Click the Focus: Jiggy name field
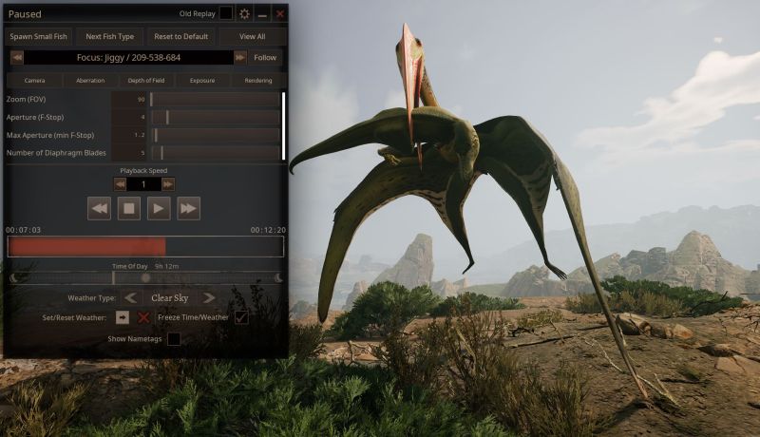 pyautogui.click(x=128, y=58)
